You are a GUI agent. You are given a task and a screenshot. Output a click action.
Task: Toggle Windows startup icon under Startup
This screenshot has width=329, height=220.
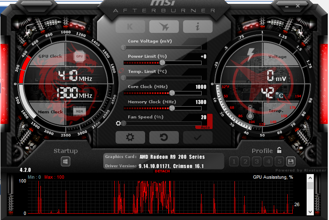point(65,162)
